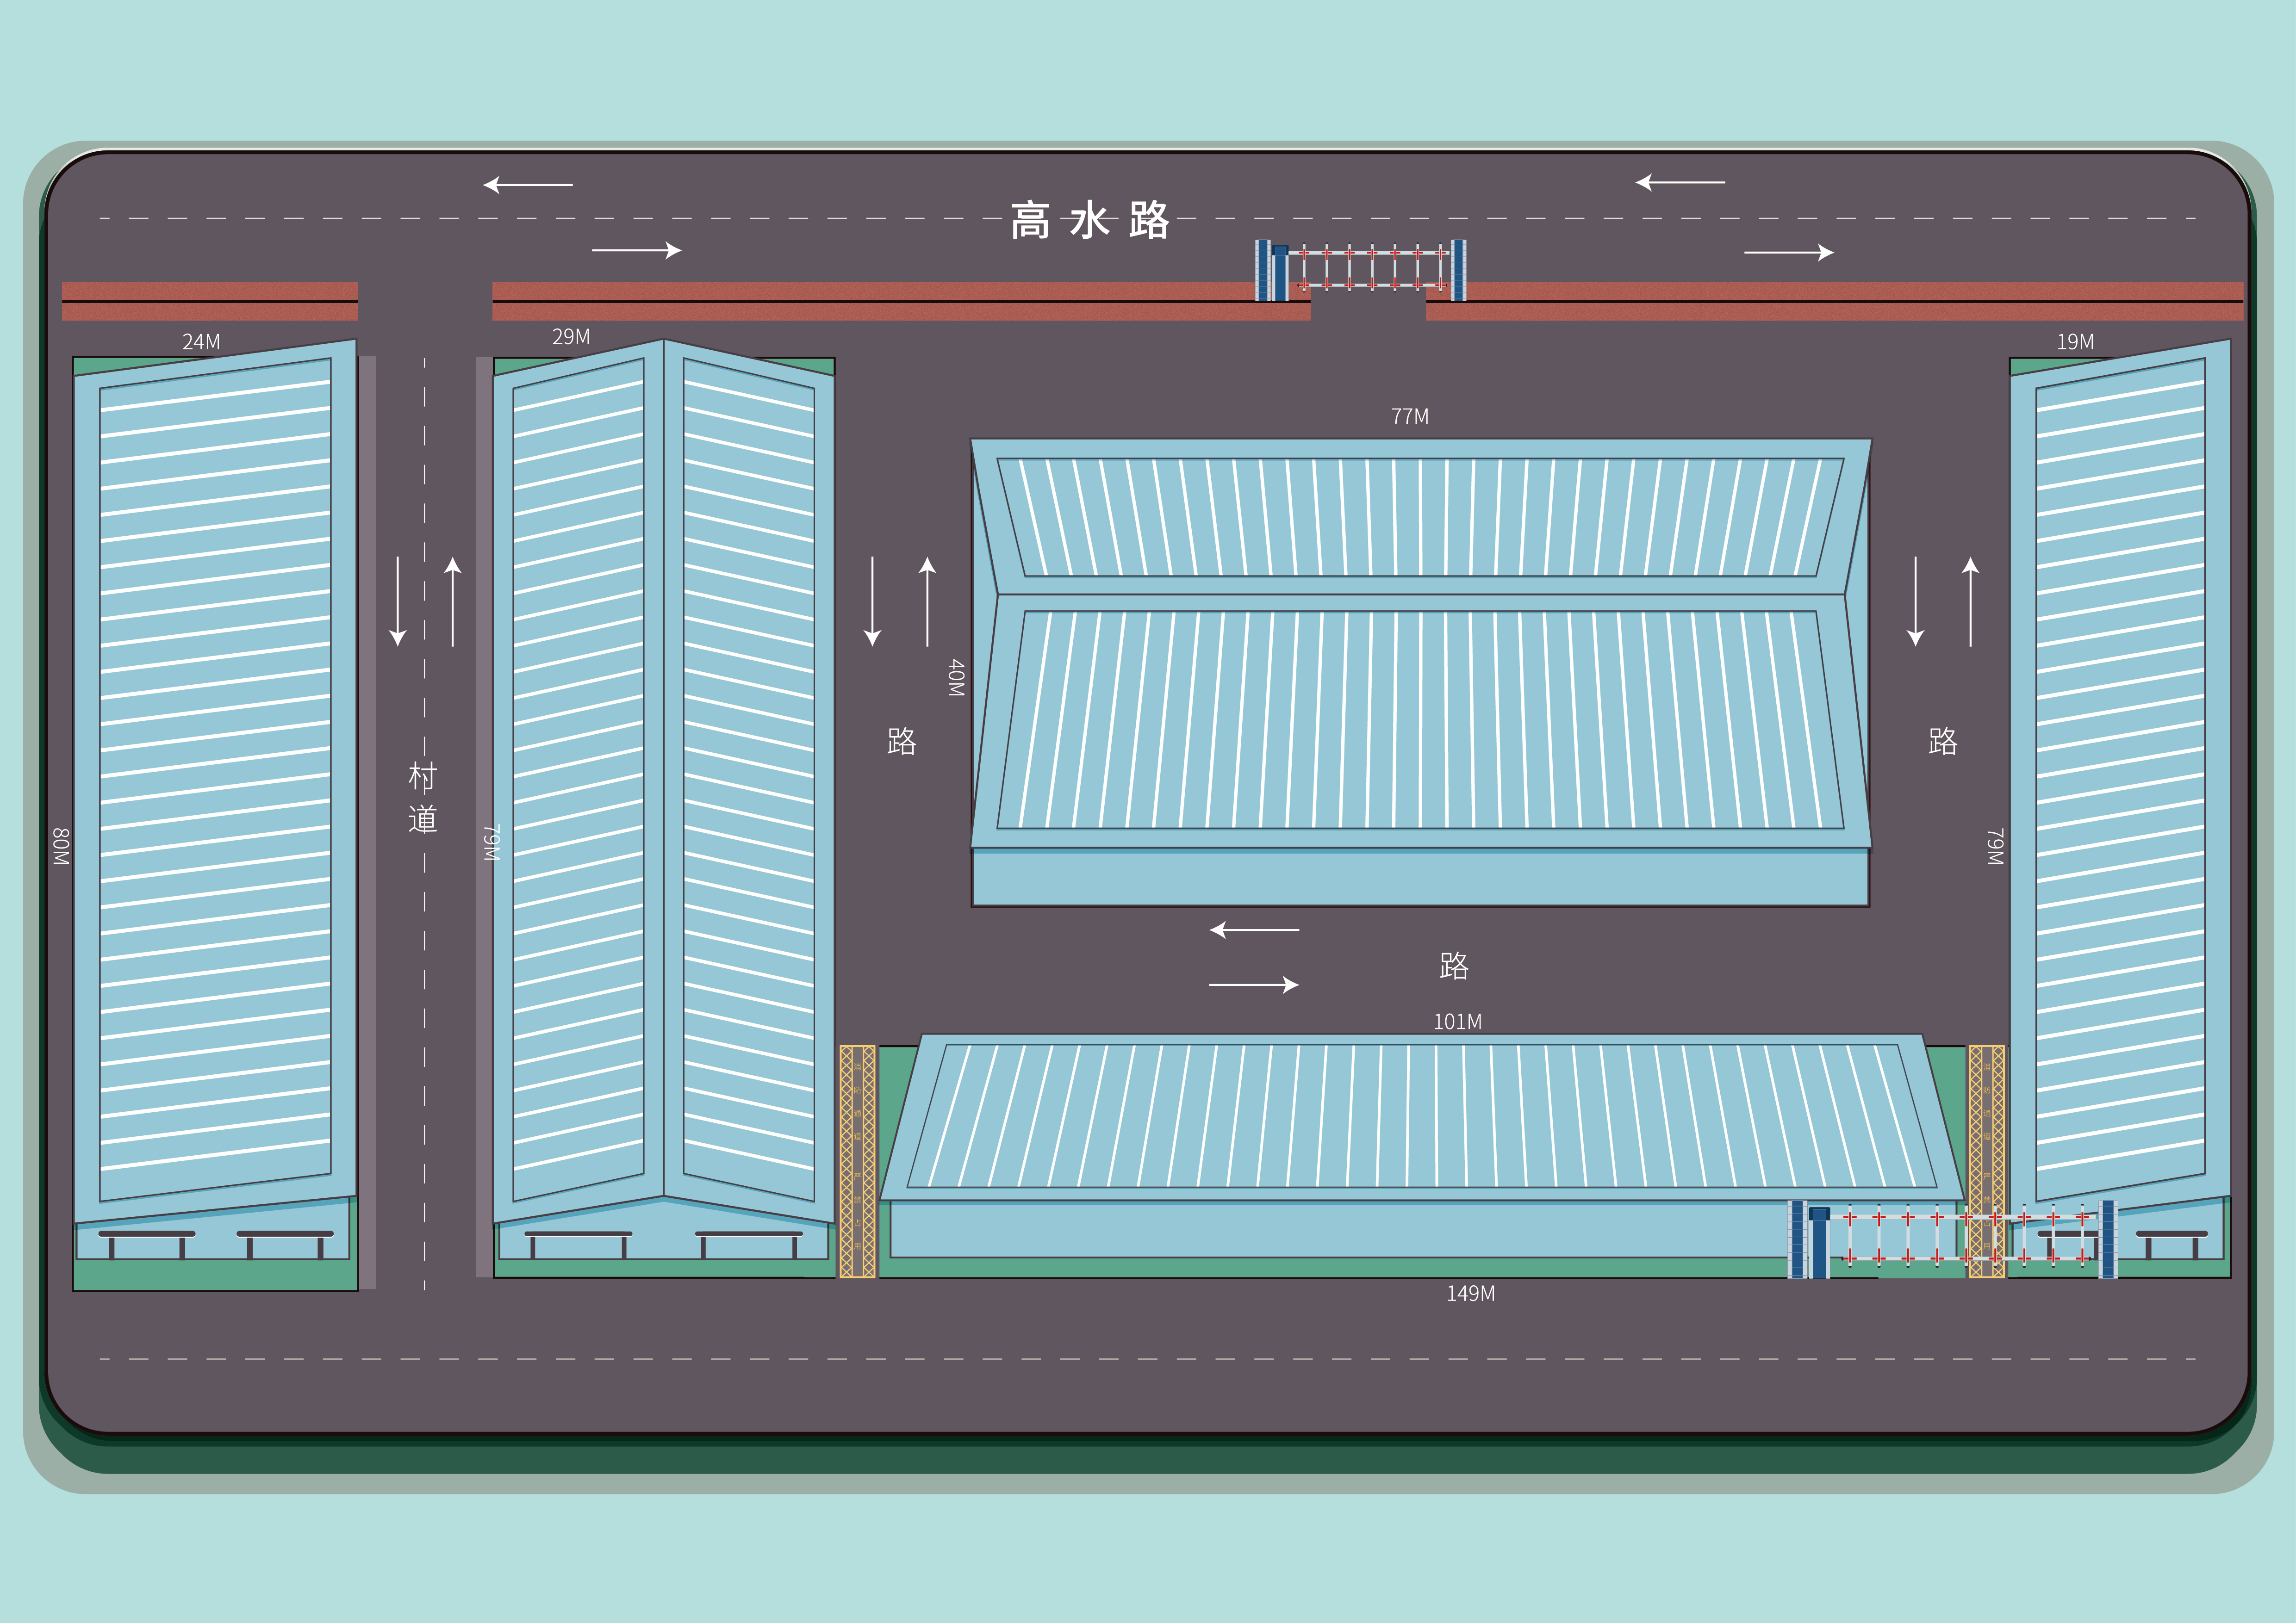Click the down arrow on the 村道 road
This screenshot has width=2296, height=1623.
point(398,601)
